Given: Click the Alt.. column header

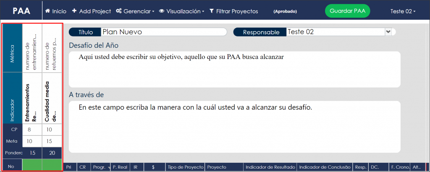Looking at the screenshot, I should [x=417, y=167].
